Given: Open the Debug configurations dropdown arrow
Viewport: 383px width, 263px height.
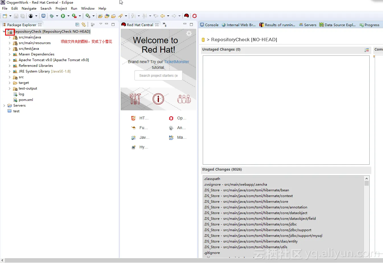Looking at the screenshot, I should pos(57,16).
